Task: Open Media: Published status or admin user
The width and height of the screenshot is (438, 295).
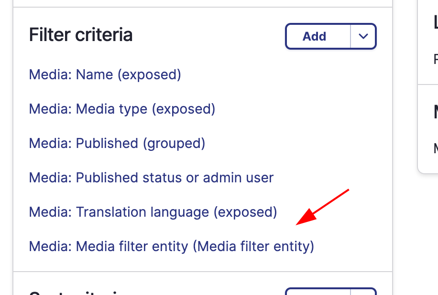Action: (x=151, y=178)
